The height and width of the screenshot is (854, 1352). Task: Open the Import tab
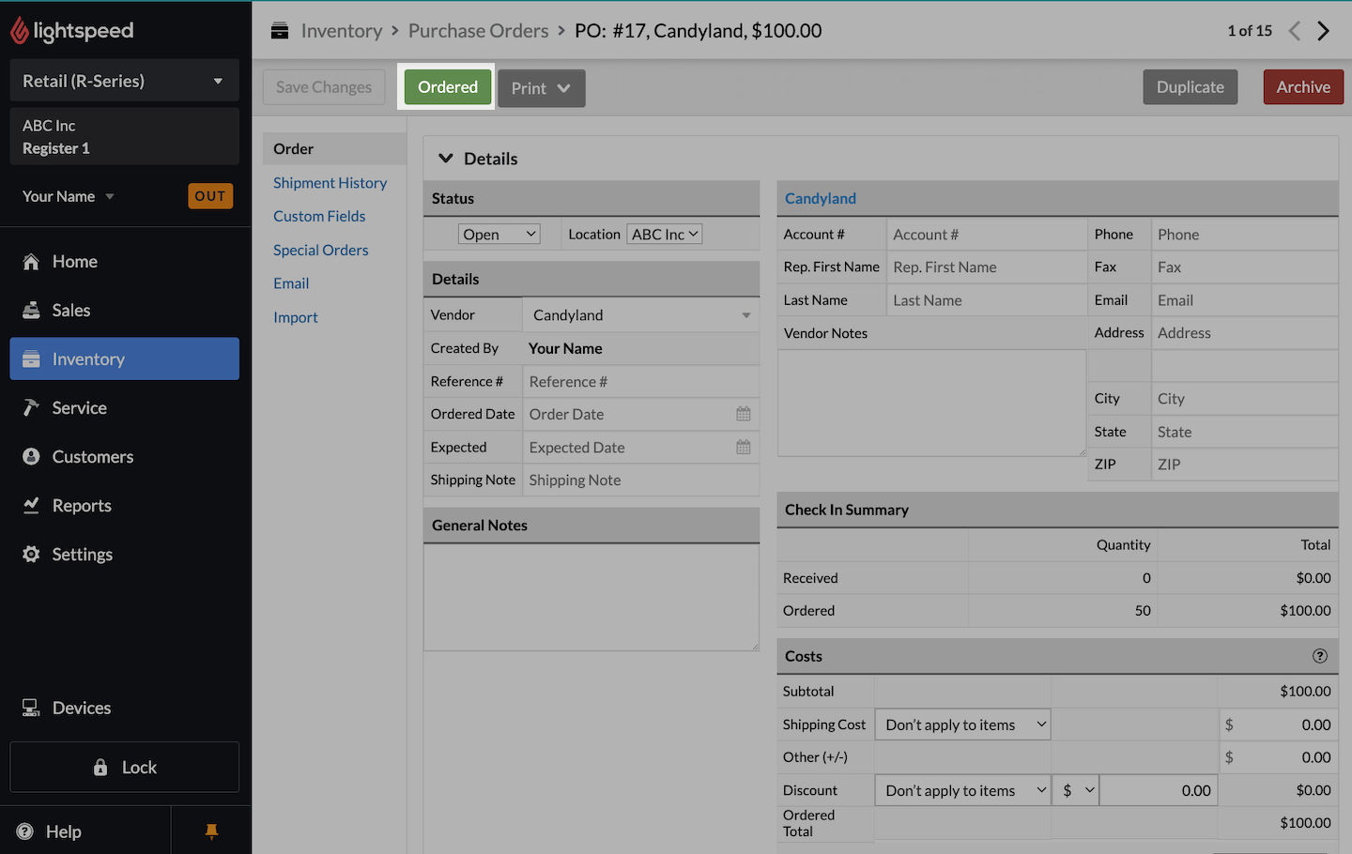pyautogui.click(x=296, y=317)
